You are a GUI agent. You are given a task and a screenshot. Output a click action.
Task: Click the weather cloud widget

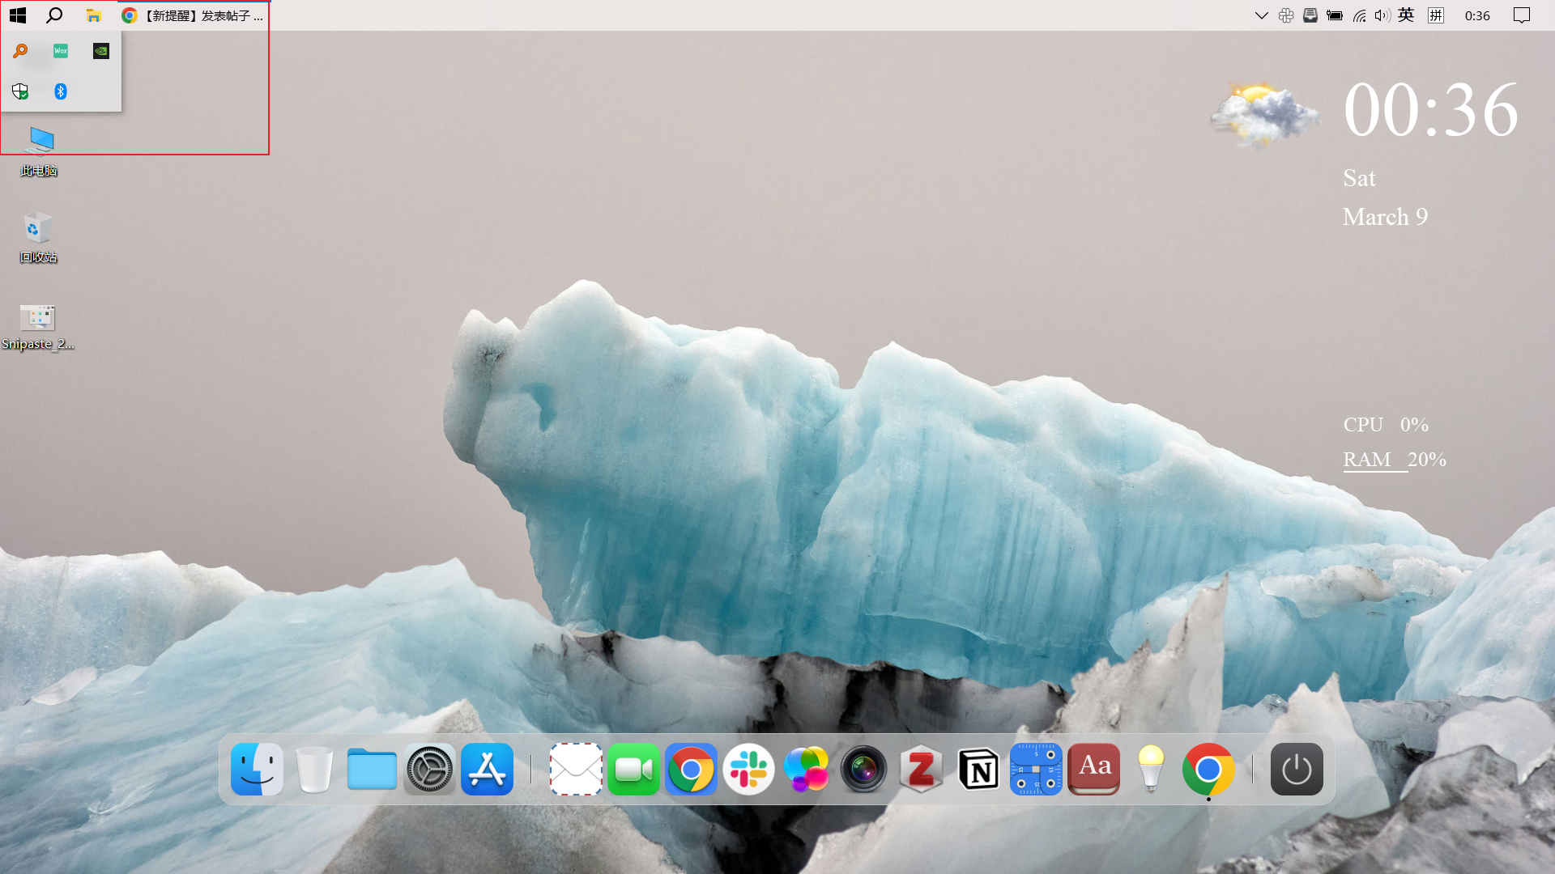1263,113
